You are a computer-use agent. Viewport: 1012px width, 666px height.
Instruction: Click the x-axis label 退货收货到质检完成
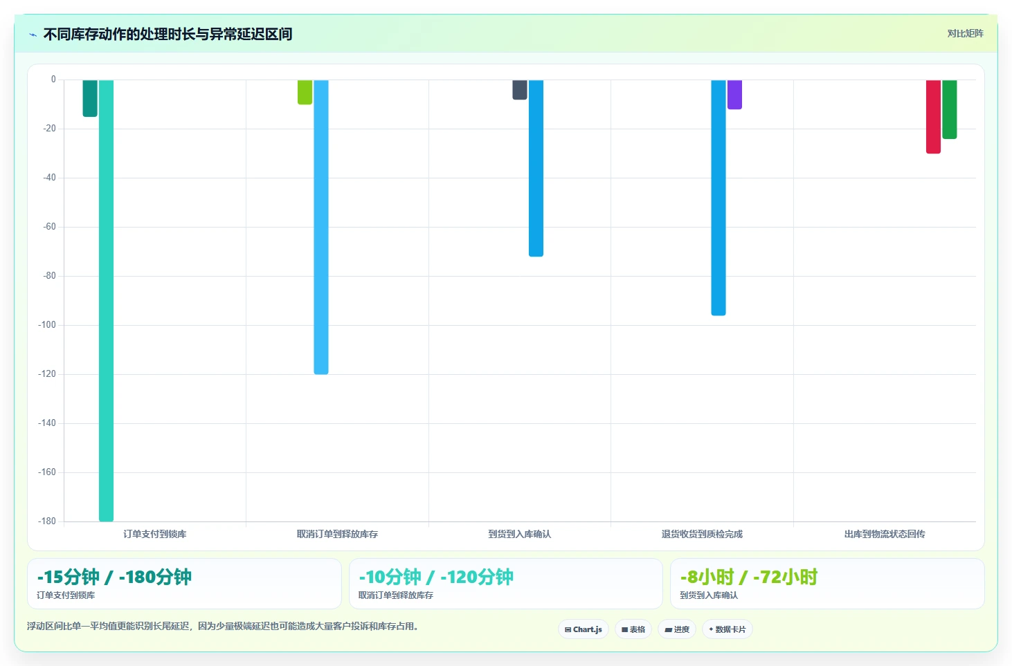[702, 534]
